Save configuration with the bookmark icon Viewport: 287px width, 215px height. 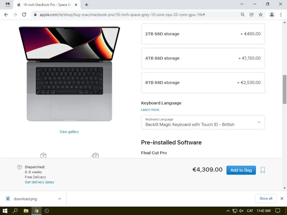coord(263,170)
